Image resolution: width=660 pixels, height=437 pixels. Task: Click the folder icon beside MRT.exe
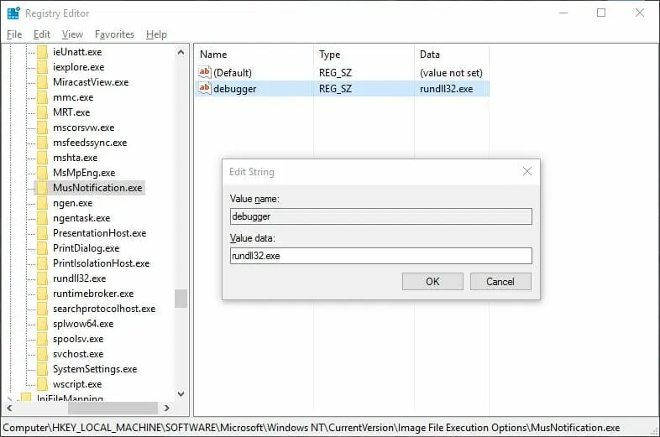(x=42, y=112)
